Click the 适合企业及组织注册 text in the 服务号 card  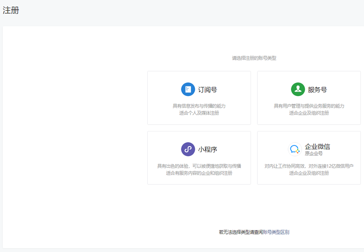(x=309, y=113)
